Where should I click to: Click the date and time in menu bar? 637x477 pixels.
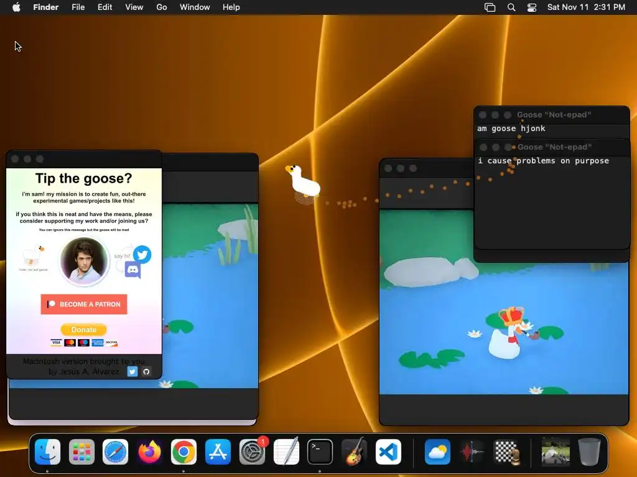pos(586,7)
